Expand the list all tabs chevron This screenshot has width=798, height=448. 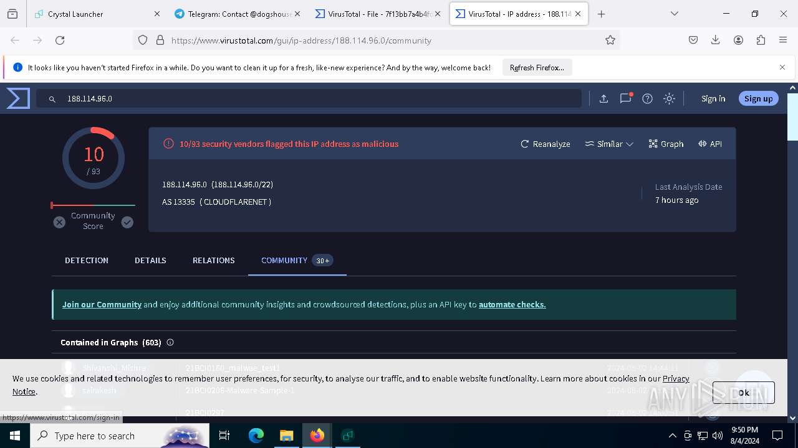click(x=675, y=14)
